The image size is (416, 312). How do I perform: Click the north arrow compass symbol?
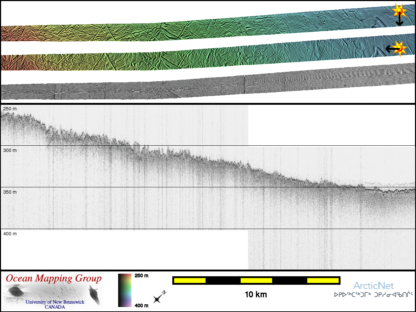pyautogui.click(x=159, y=297)
